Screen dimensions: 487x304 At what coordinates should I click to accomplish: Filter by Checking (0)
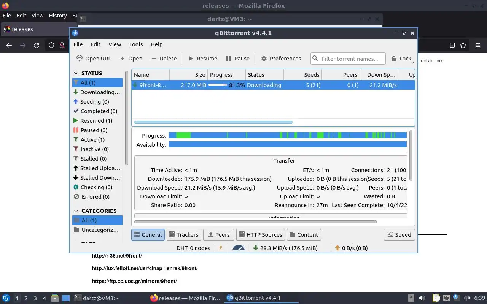coord(97,187)
